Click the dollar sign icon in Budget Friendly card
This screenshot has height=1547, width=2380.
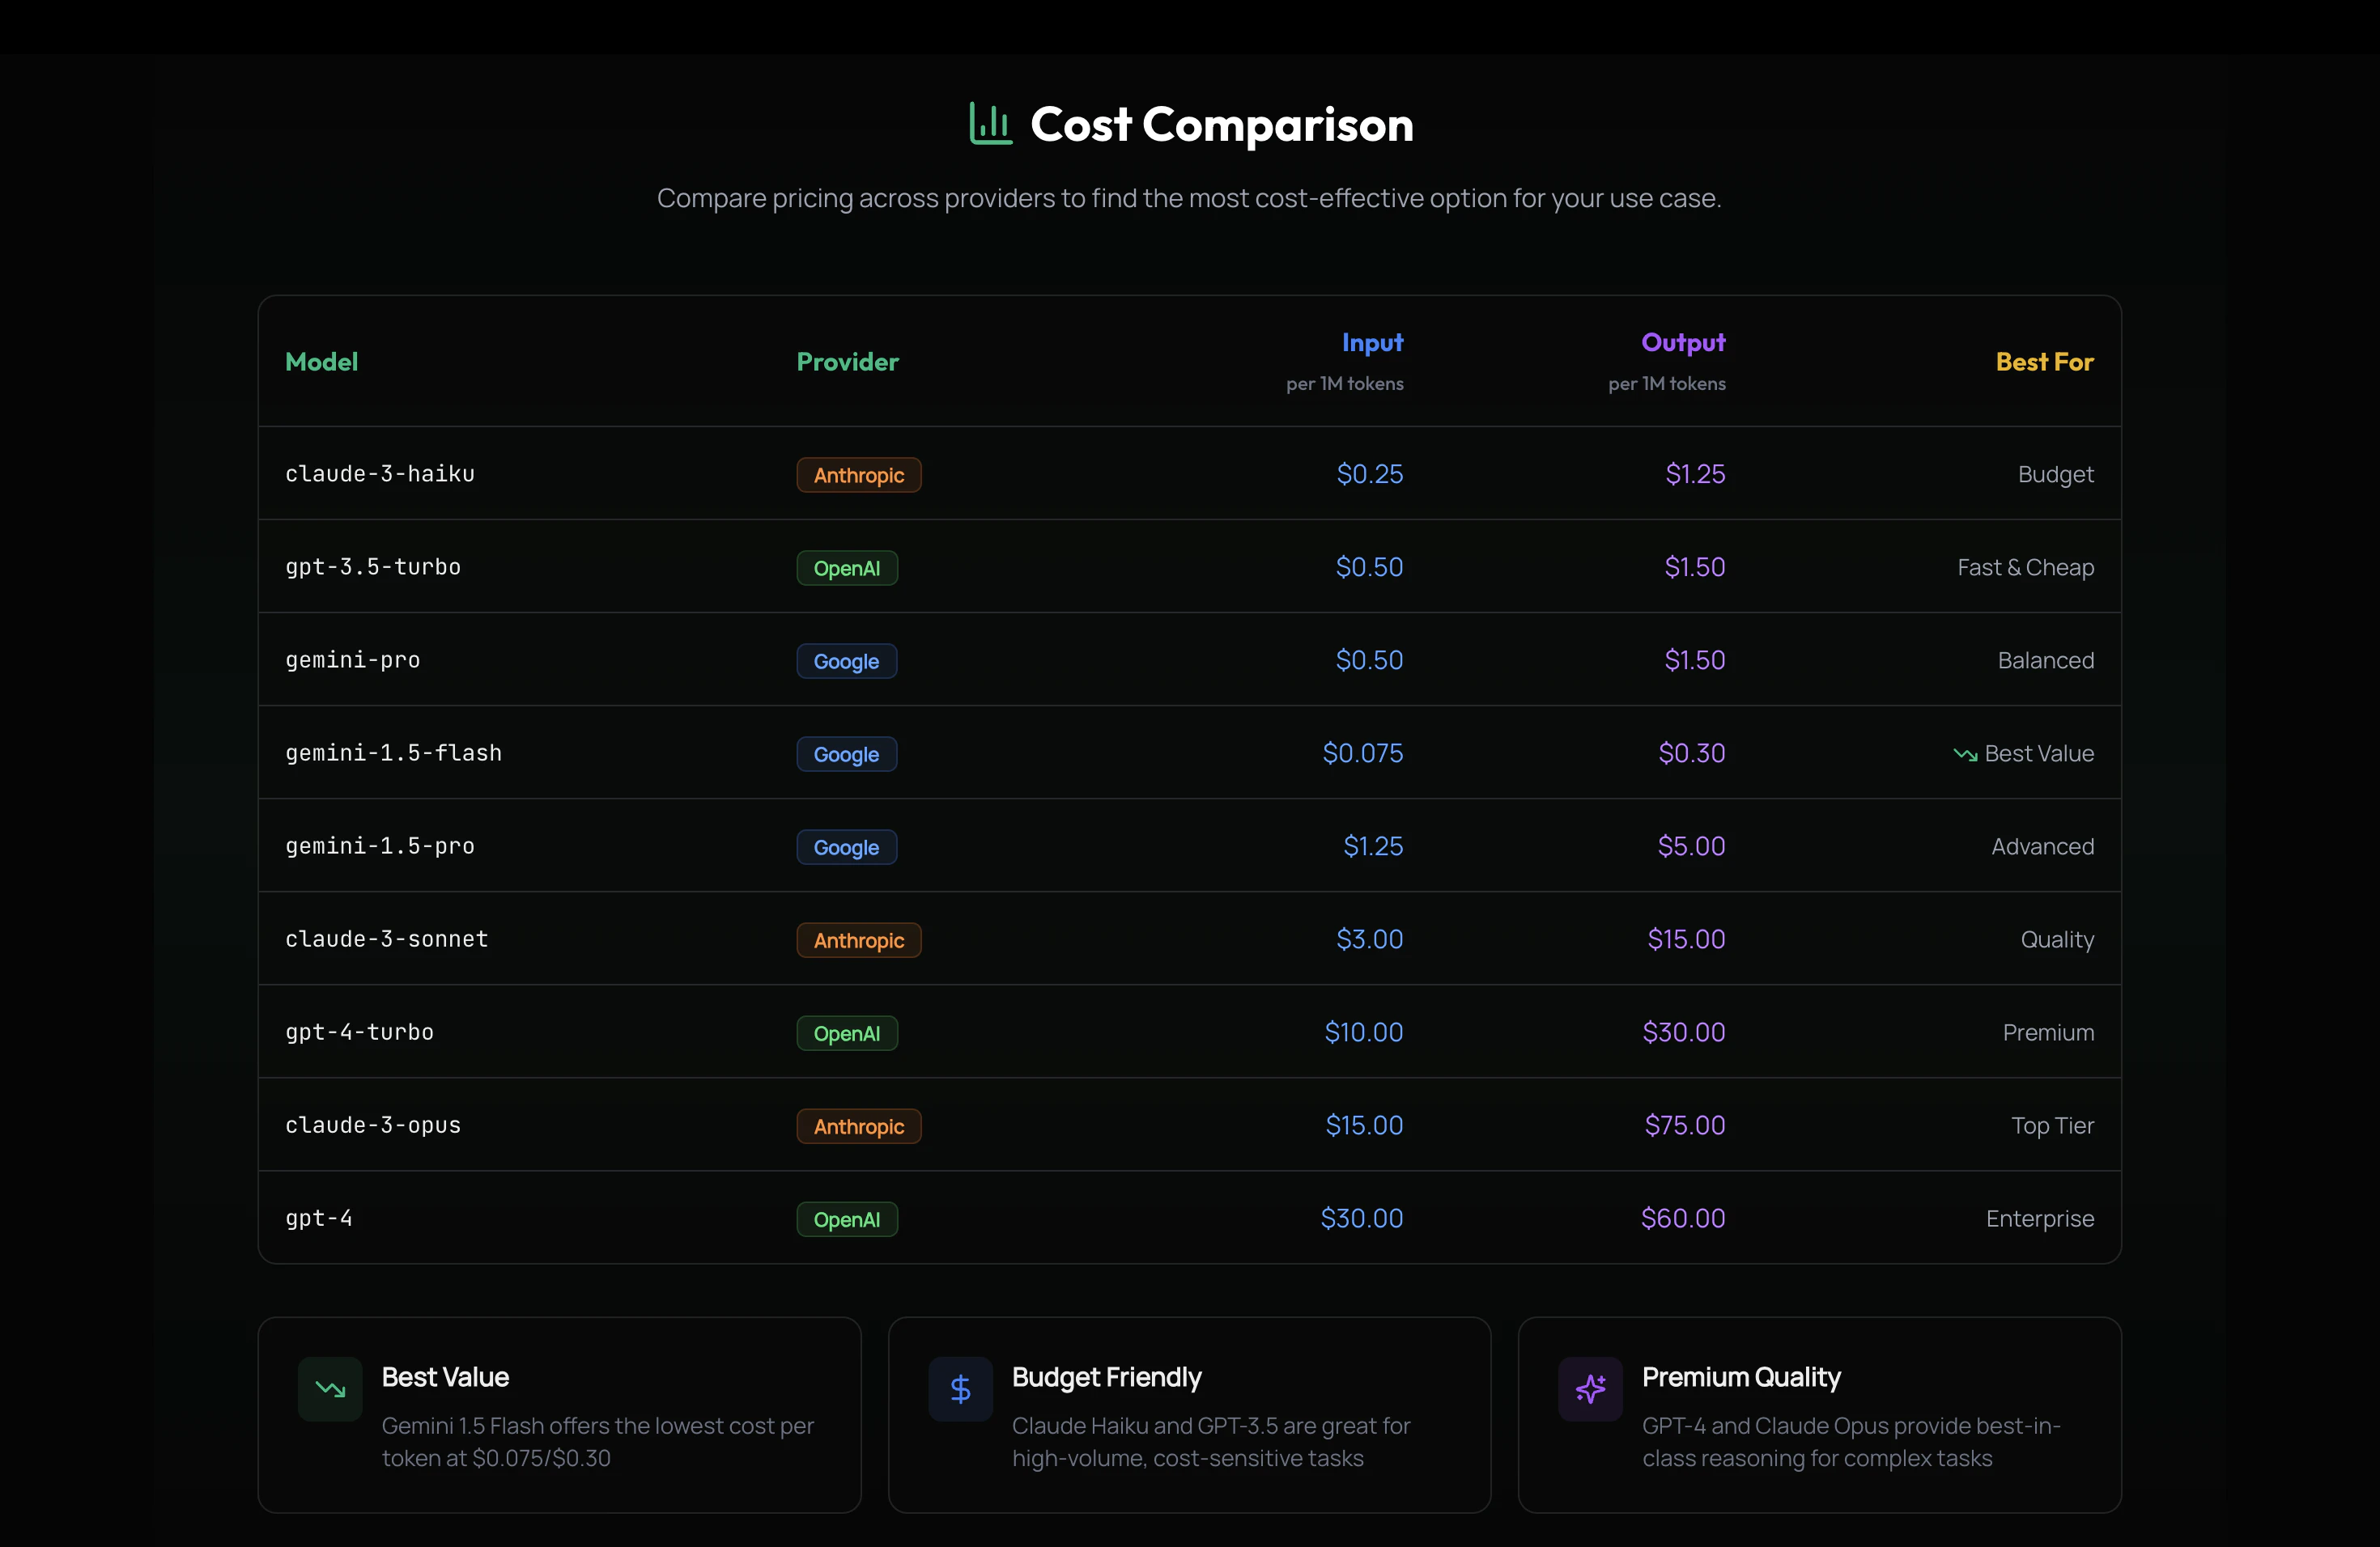pos(960,1388)
